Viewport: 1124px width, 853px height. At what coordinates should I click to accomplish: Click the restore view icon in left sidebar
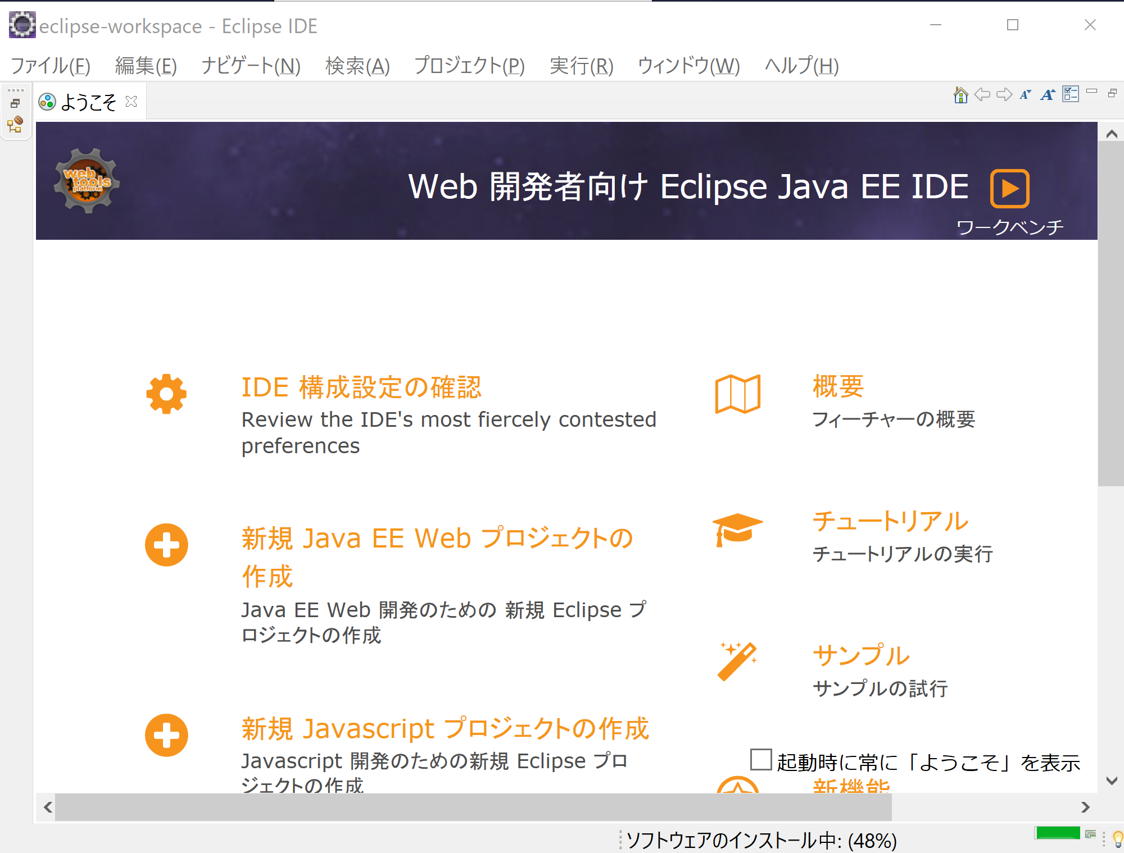tap(15, 103)
